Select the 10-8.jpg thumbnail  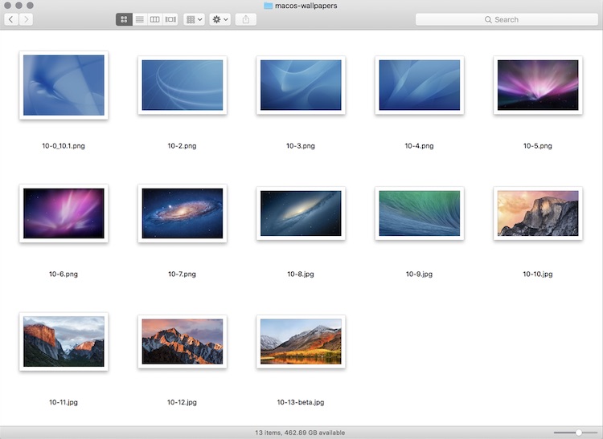(301, 213)
